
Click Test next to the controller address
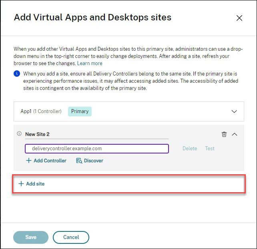click(210, 149)
